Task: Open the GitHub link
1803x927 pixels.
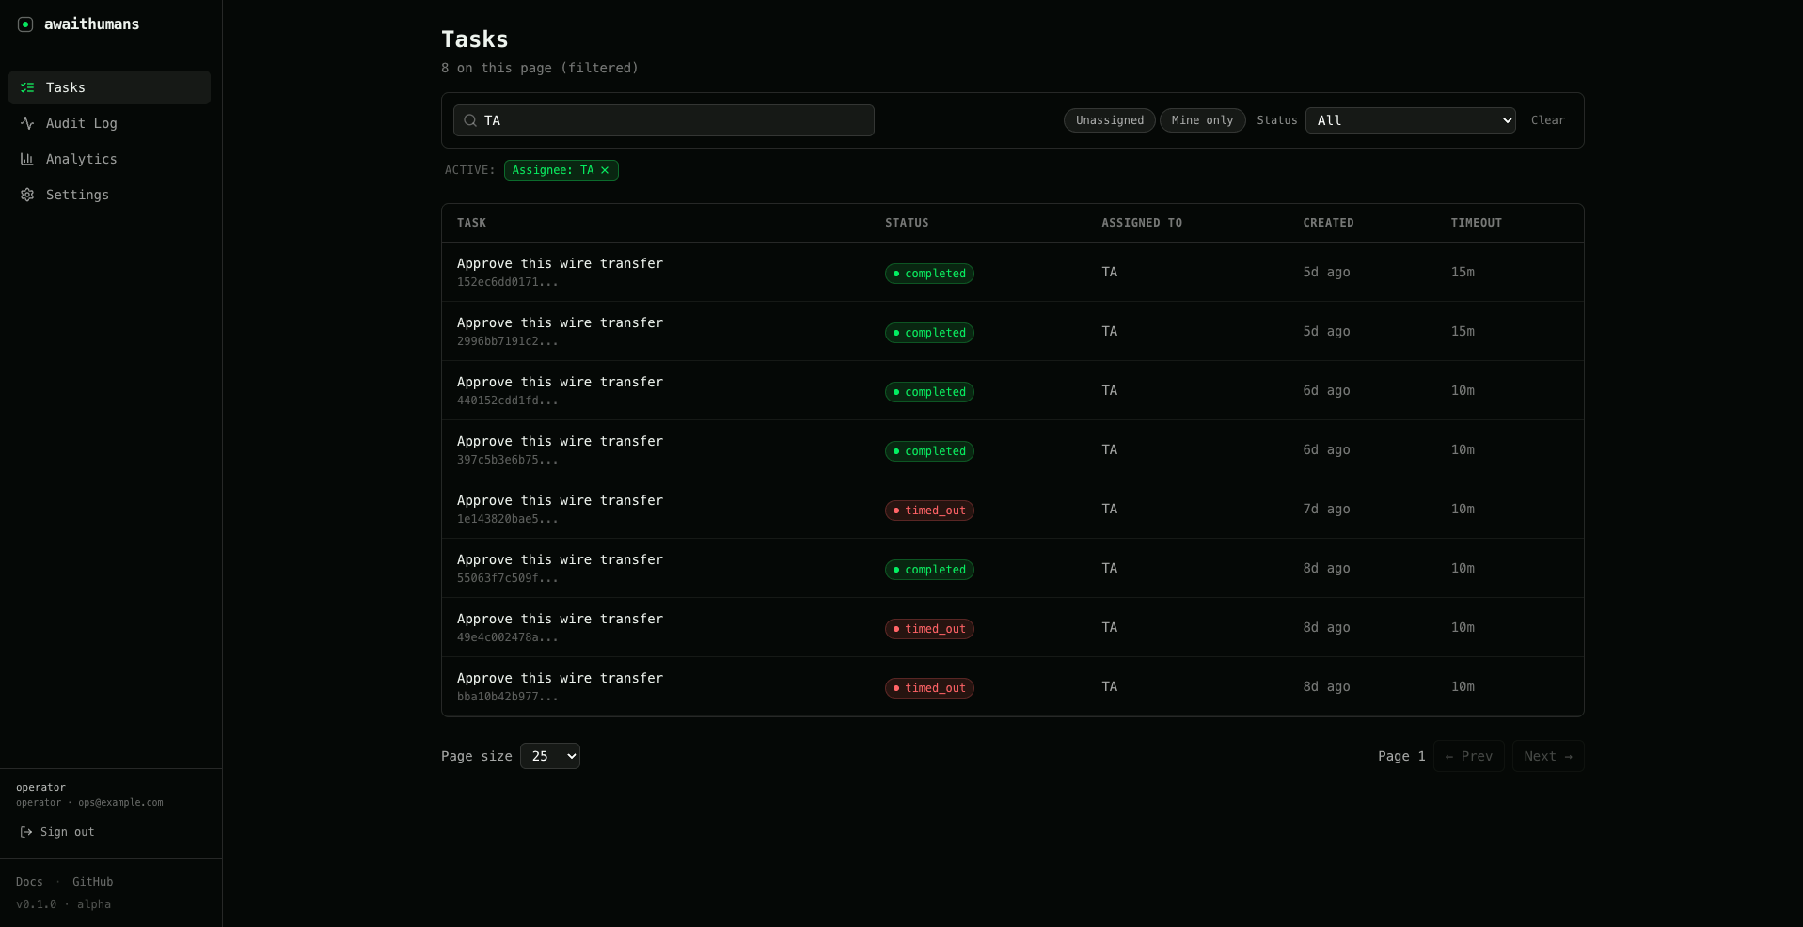Action: 92,882
